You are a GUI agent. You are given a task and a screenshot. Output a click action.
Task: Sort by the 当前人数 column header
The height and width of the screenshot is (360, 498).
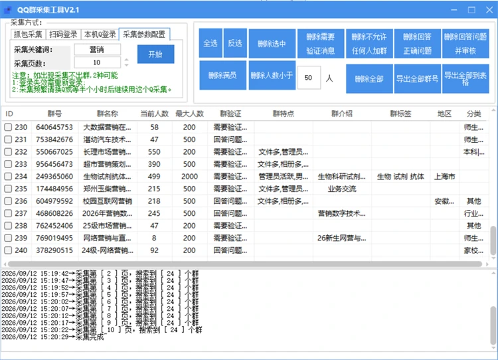pyautogui.click(x=154, y=114)
